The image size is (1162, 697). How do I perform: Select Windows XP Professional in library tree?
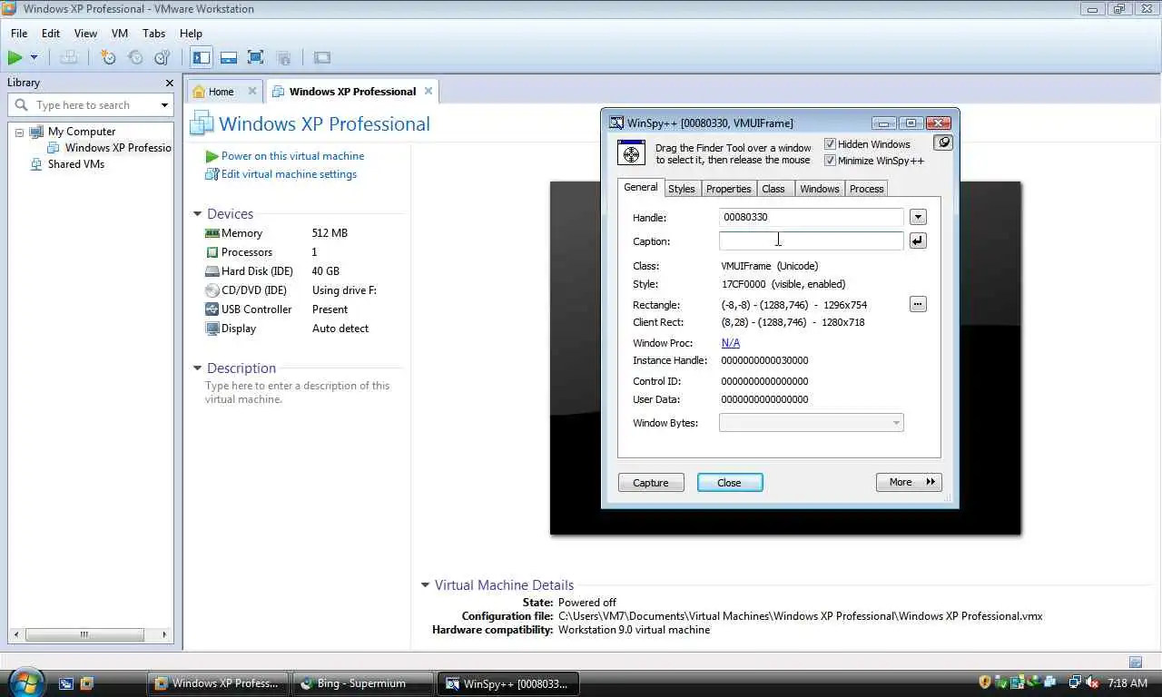pos(110,148)
